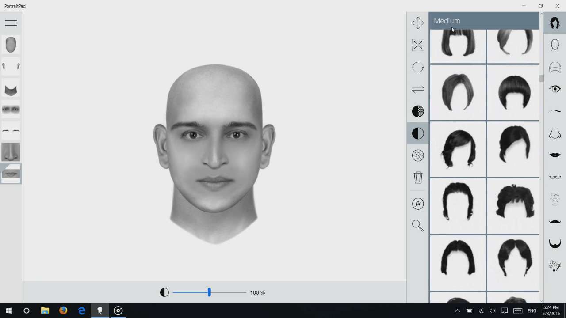The image size is (566, 318).
Task: Select the face portrait on the canvas
Action: click(x=214, y=154)
